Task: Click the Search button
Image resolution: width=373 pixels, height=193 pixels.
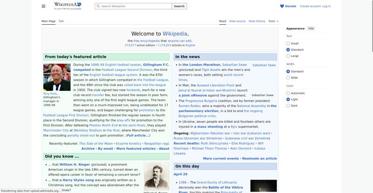Action: (x=179, y=7)
